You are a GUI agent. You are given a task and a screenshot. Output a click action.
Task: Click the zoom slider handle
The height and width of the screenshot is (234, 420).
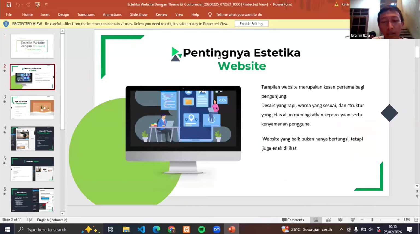[x=372, y=220]
